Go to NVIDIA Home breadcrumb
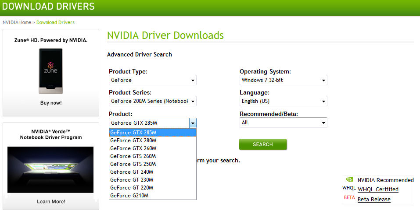The height and width of the screenshot is (214, 420). [17, 22]
